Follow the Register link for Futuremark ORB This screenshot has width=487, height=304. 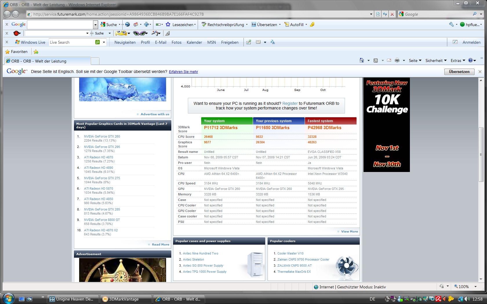pyautogui.click(x=290, y=103)
